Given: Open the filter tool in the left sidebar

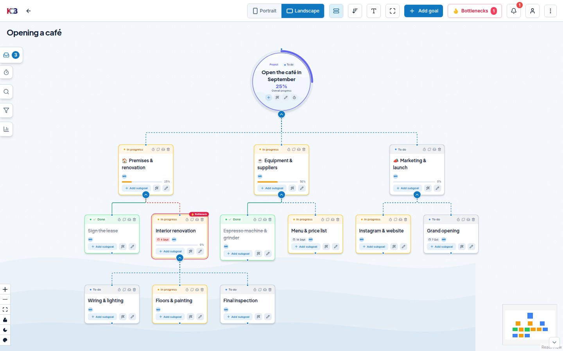Looking at the screenshot, I should pos(6,110).
